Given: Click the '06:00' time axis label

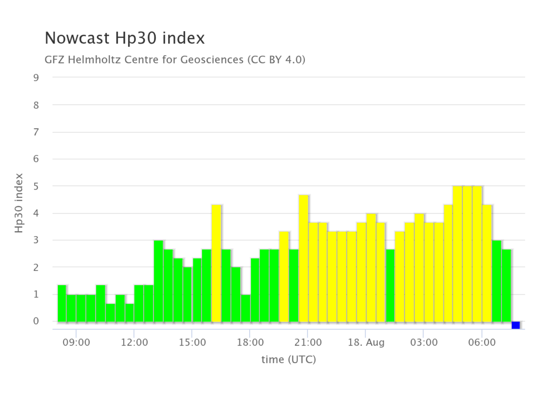Looking at the screenshot, I should [x=482, y=342].
